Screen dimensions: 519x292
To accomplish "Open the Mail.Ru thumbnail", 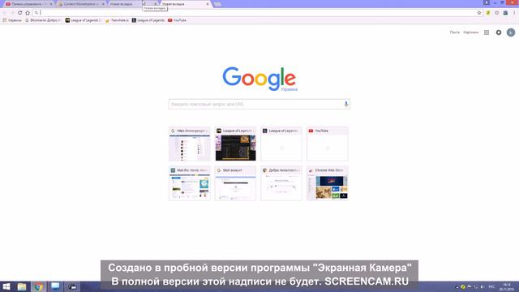I will tap(189, 183).
